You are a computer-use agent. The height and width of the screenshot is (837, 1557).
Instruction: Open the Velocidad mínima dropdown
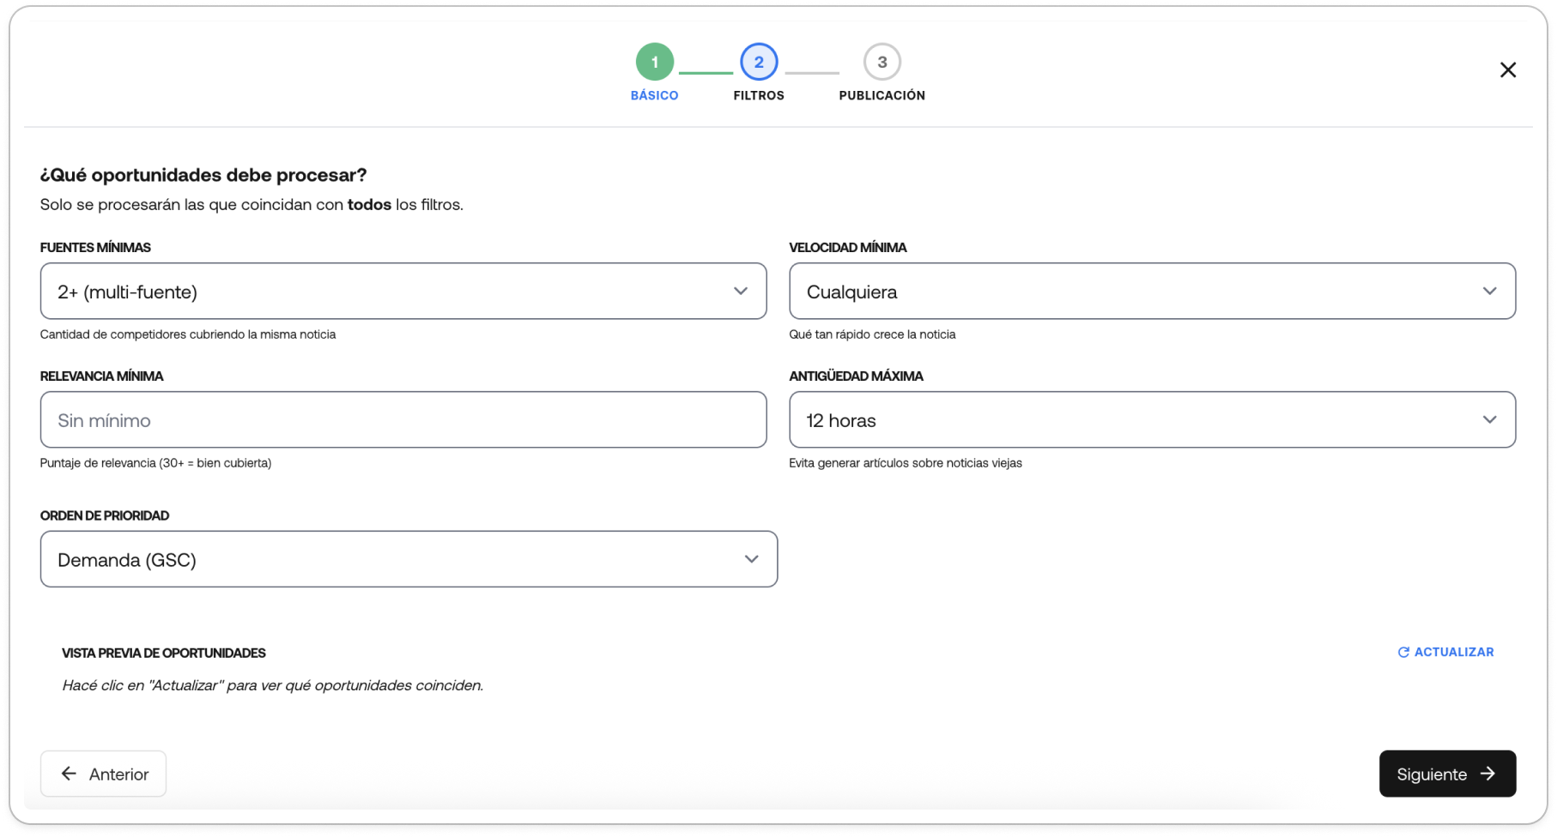pos(1152,292)
